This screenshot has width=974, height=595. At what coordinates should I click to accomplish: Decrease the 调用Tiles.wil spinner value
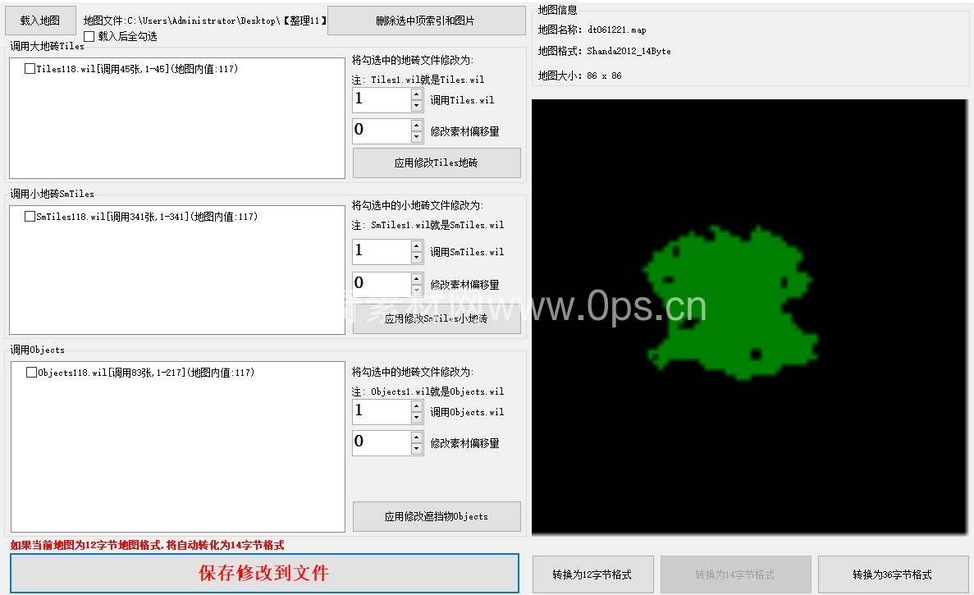click(417, 106)
